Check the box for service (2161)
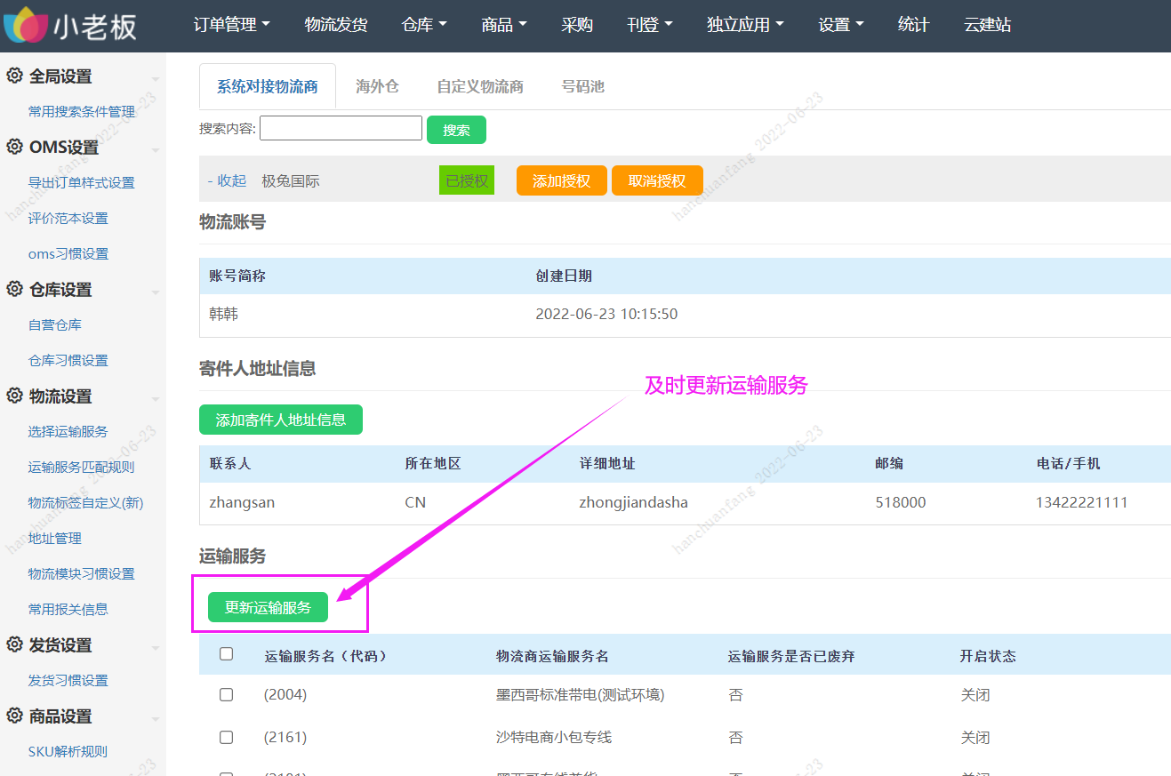Screen dimensions: 1171x776 click(226, 738)
